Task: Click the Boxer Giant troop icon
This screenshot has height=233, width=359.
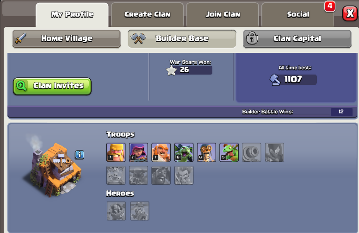Action: [x=161, y=152]
